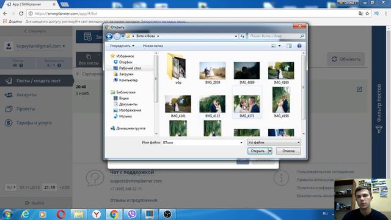Toggle the preview pane icon

click(x=289, y=46)
